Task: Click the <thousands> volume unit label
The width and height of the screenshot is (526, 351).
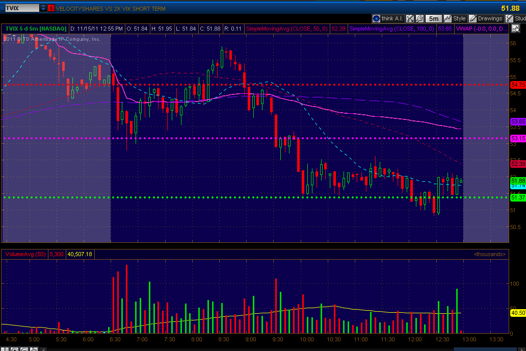Action: click(x=489, y=254)
